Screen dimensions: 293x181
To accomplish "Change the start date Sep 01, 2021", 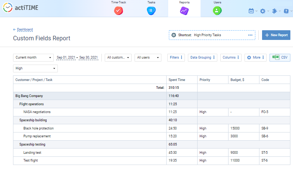I will 66,57.
